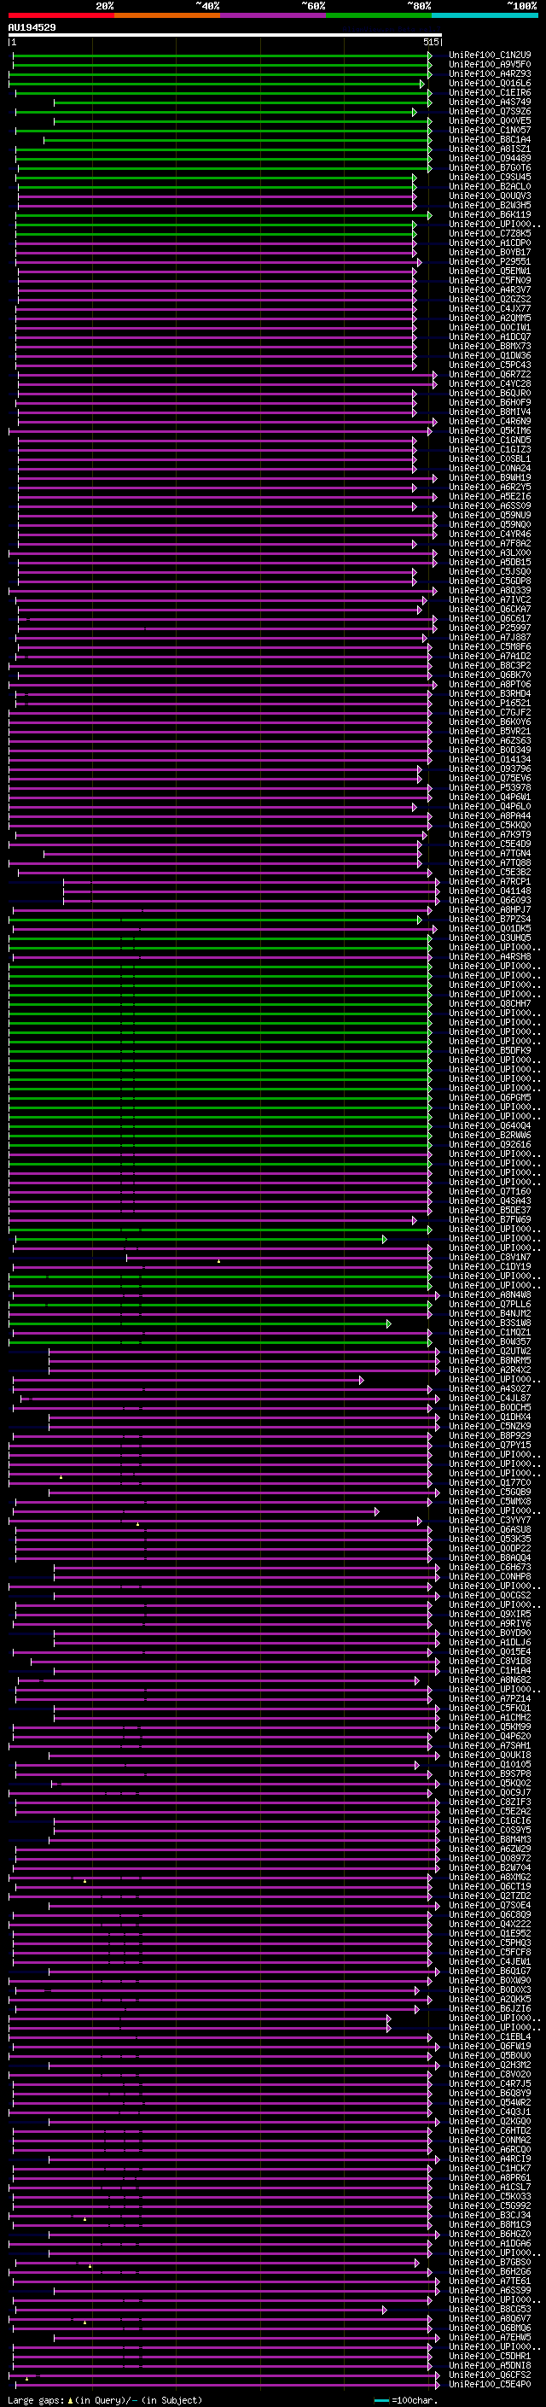Open hit UniRef100_A4RZ93 label
The image size is (546, 2407).
click(490, 73)
